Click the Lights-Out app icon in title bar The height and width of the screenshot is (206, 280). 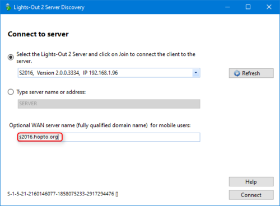click(8, 7)
